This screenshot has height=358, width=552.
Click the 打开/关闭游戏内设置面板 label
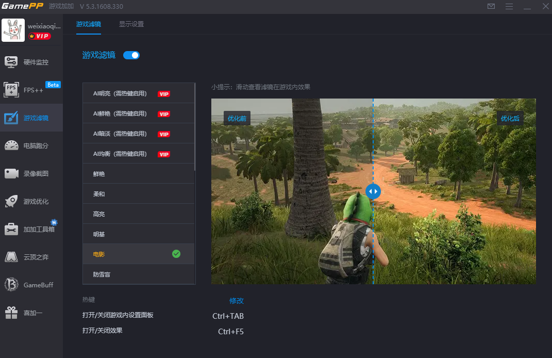point(118,315)
